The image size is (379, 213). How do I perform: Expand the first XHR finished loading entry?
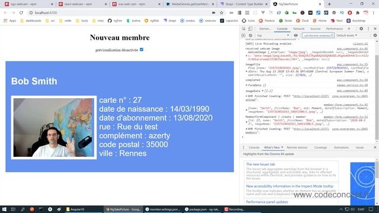246,96
